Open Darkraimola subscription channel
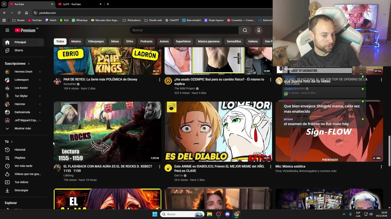The image size is (391, 219). point(23,112)
